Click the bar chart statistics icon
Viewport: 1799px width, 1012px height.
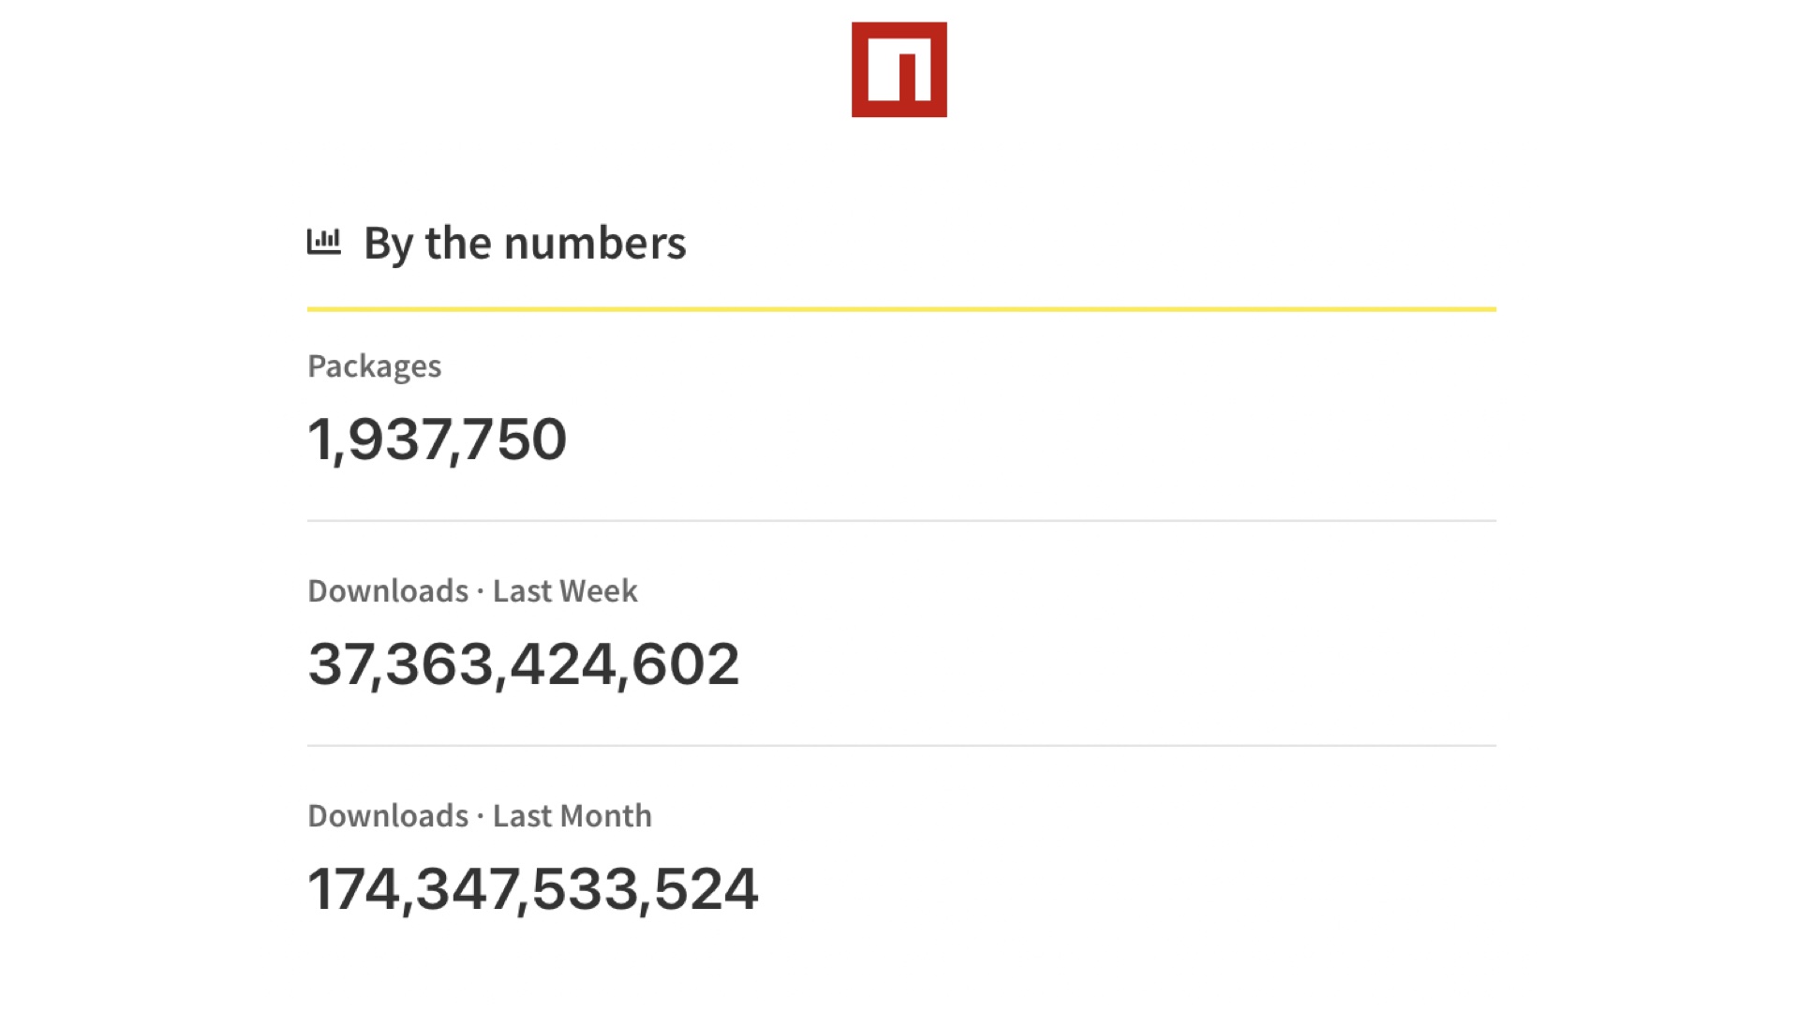(x=323, y=242)
